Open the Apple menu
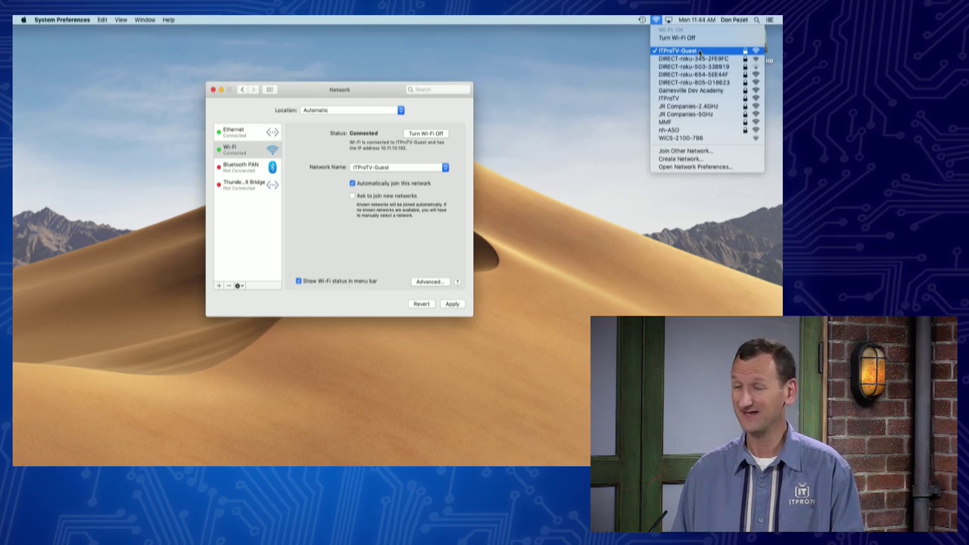 pyautogui.click(x=23, y=20)
